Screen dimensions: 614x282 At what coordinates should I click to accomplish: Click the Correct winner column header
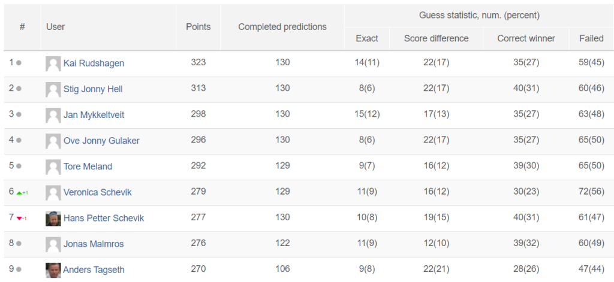[526, 38]
